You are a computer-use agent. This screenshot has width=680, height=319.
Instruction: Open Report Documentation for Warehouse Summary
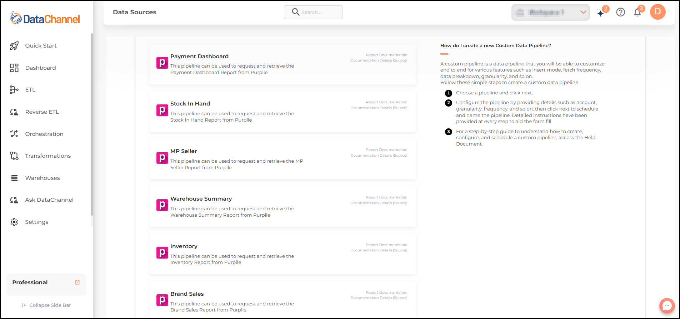point(386,197)
